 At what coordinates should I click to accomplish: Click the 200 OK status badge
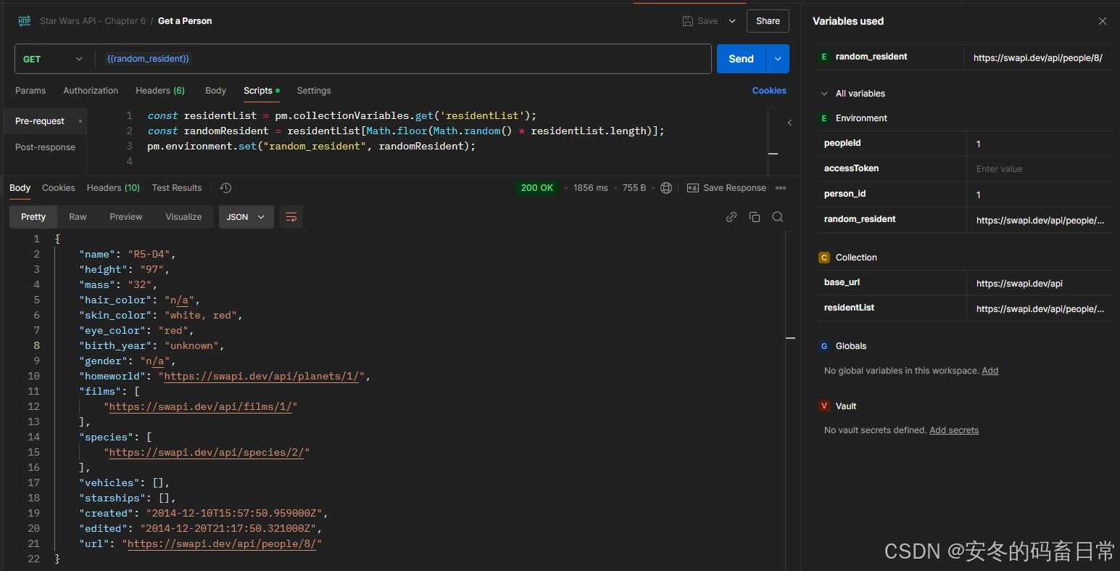click(537, 188)
